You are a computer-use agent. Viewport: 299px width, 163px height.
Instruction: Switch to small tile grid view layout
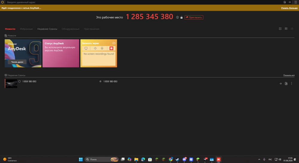(286, 29)
